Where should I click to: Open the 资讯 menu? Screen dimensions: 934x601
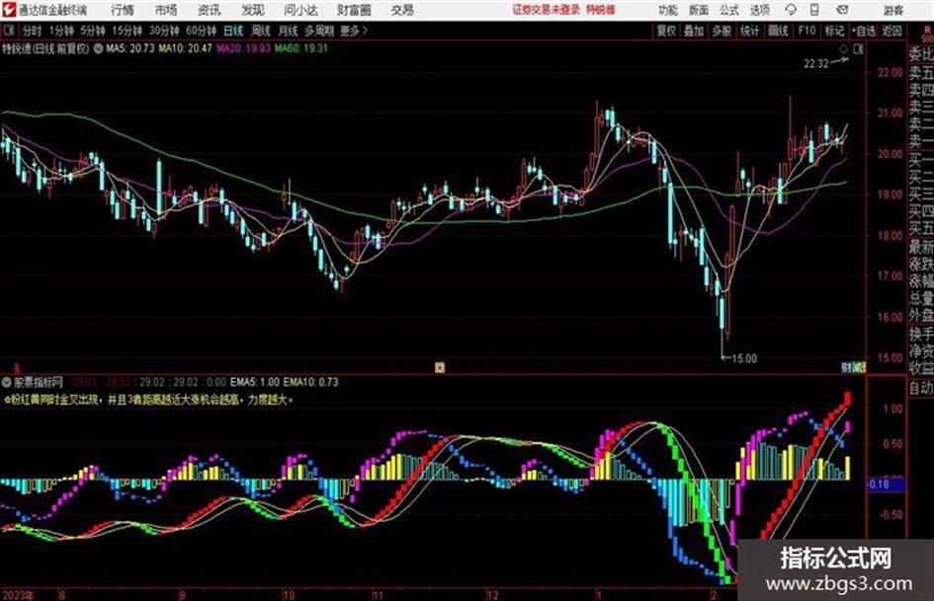point(210,10)
